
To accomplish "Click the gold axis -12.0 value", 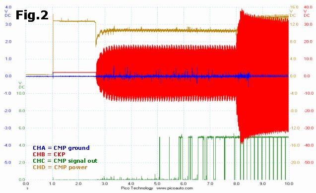I will tap(294, 128).
